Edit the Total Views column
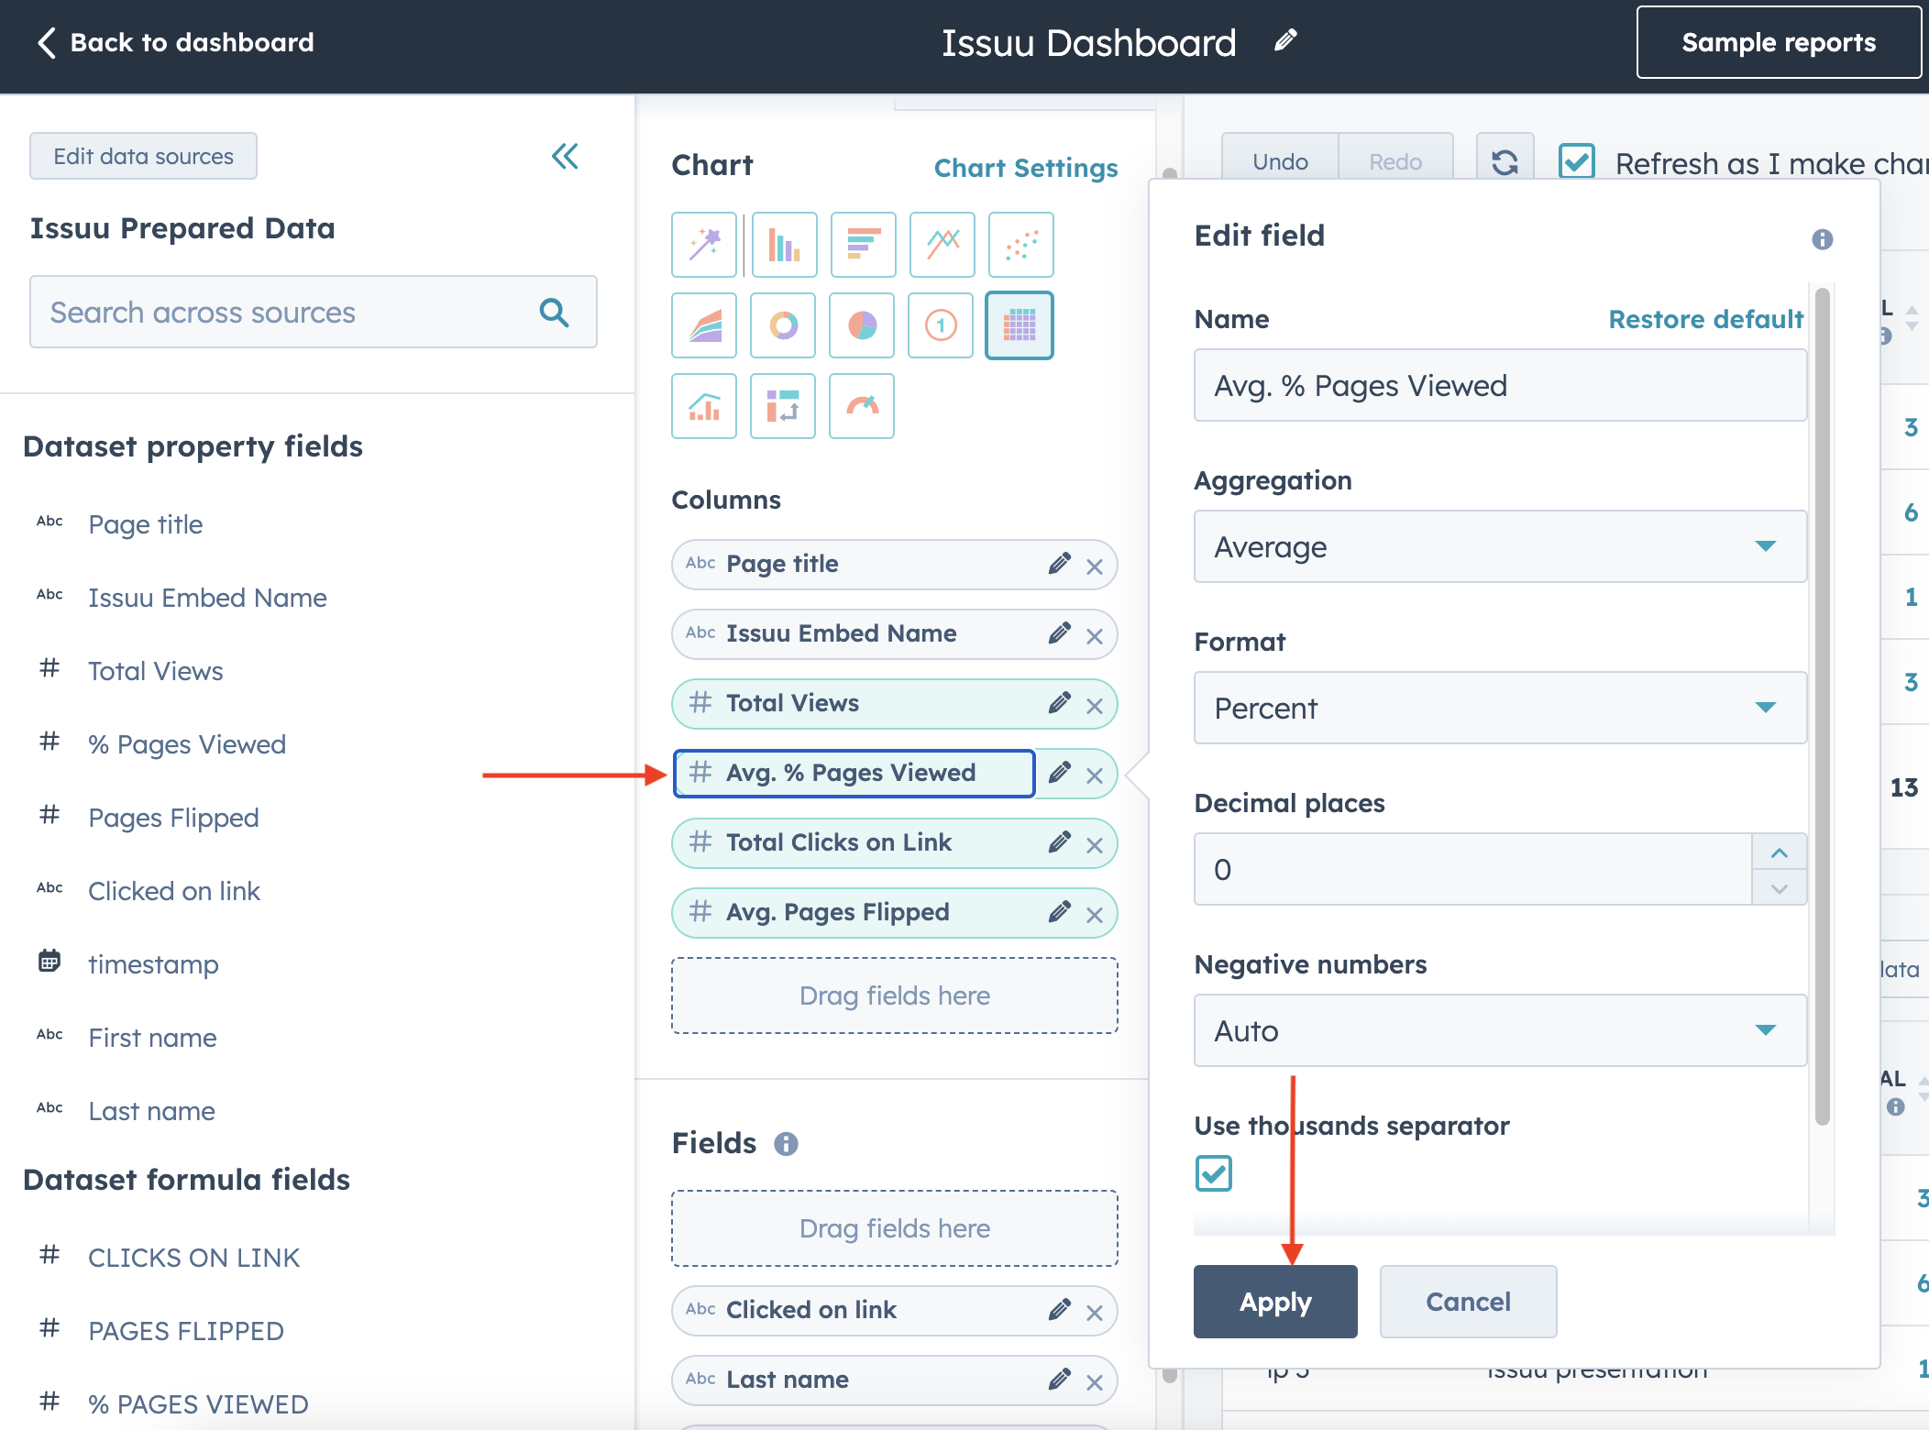Viewport: 1929px width, 1430px height. [1059, 703]
